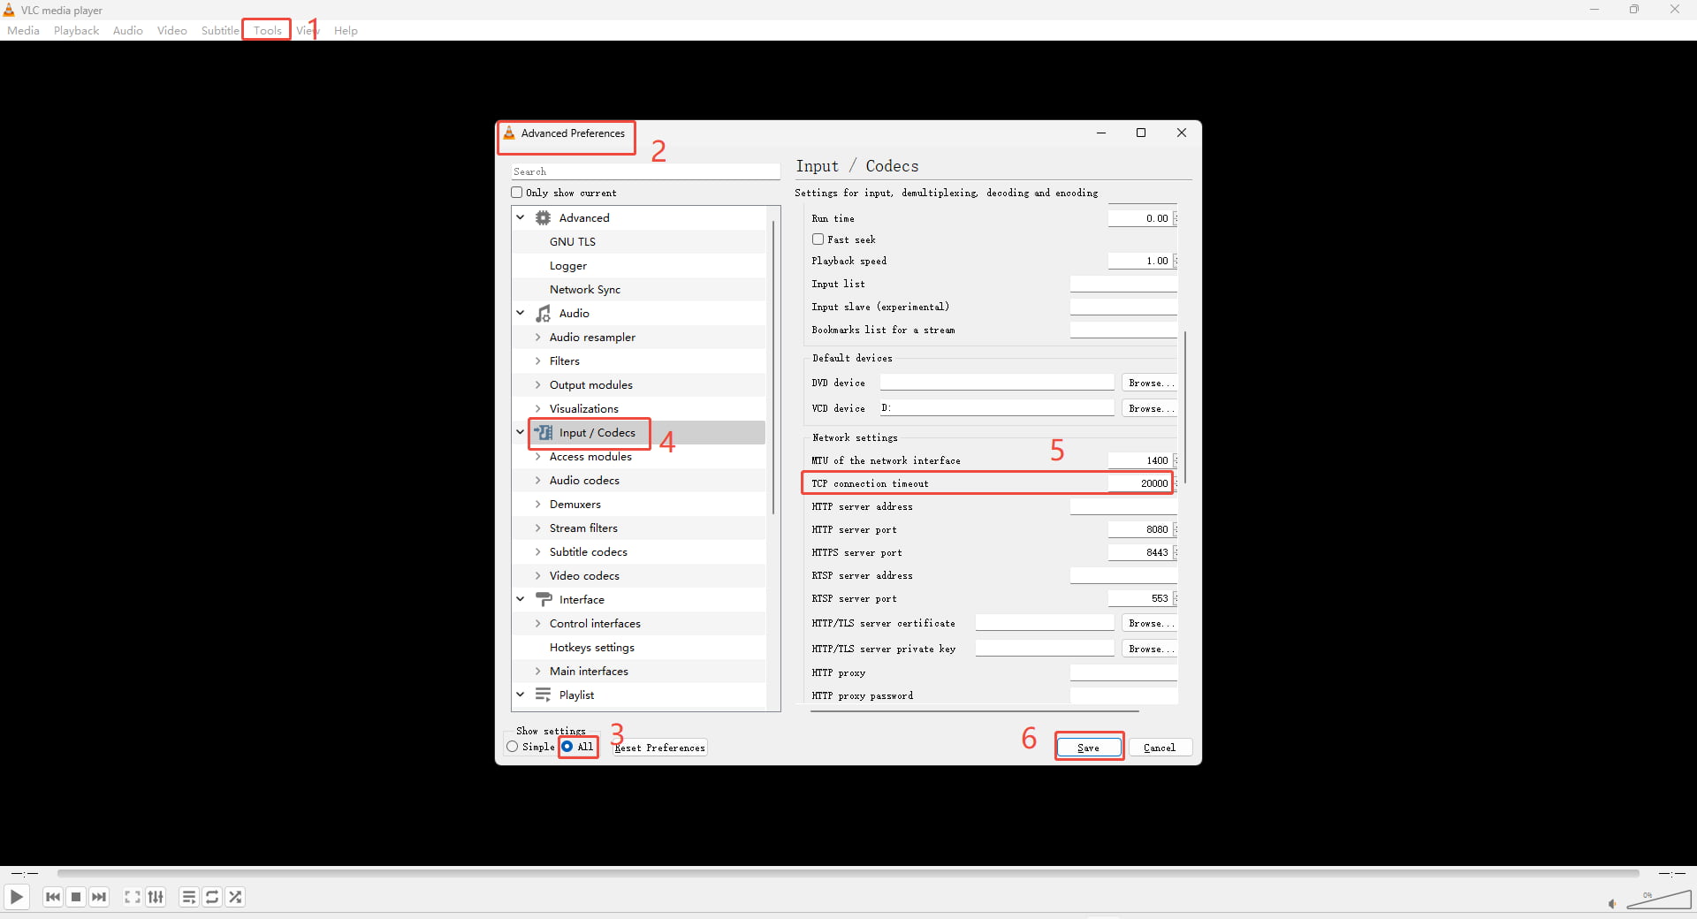The height and width of the screenshot is (919, 1697).
Task: Collapse the Interface category
Action: (521, 599)
